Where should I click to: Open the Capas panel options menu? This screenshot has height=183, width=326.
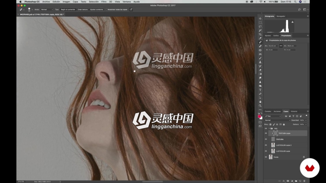[308, 111]
